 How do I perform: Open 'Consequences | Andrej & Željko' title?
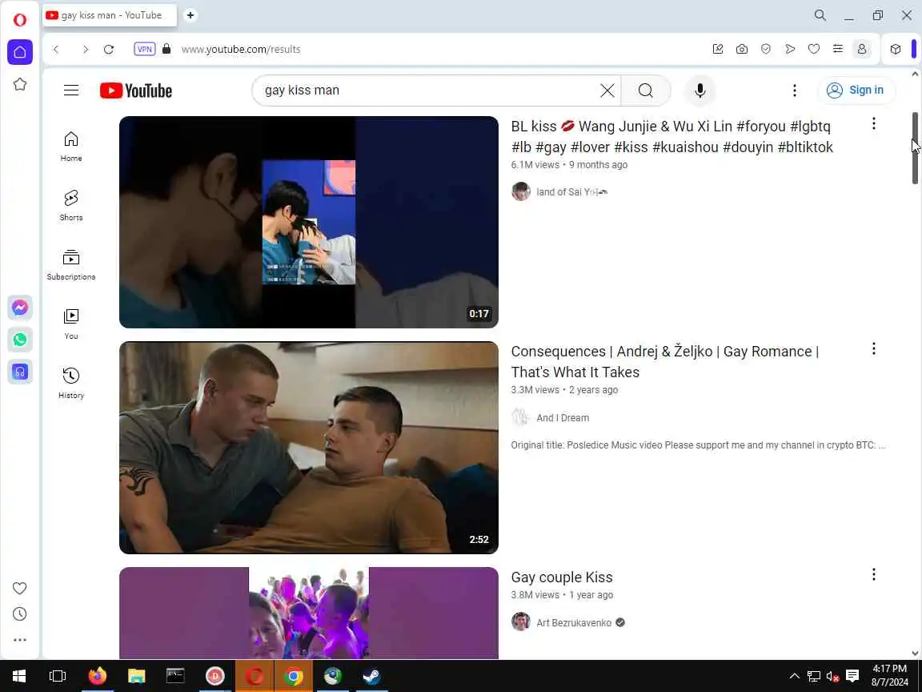click(x=665, y=362)
